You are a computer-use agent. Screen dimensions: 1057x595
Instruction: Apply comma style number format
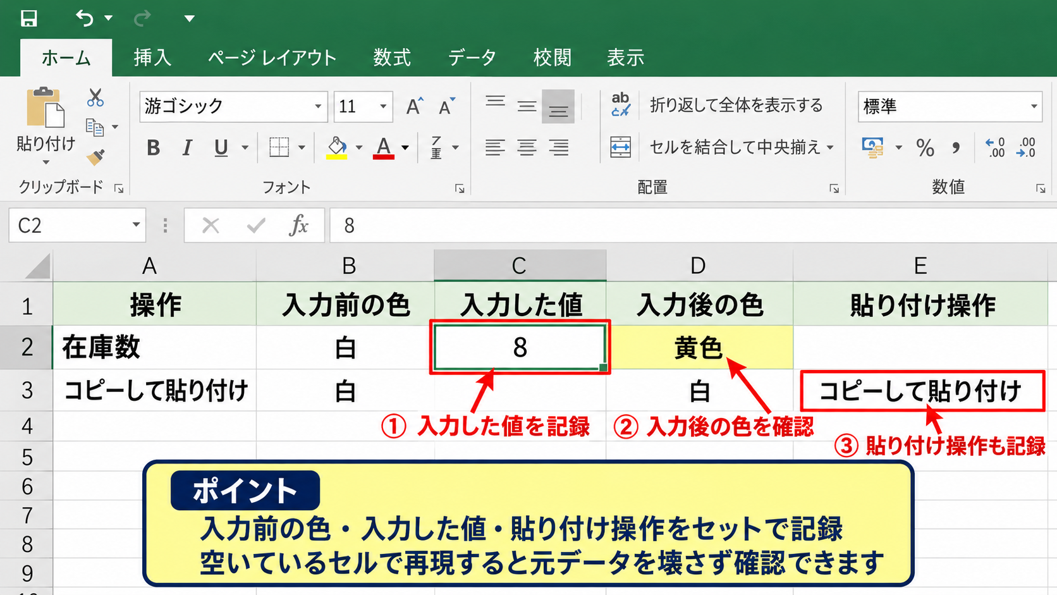(956, 148)
